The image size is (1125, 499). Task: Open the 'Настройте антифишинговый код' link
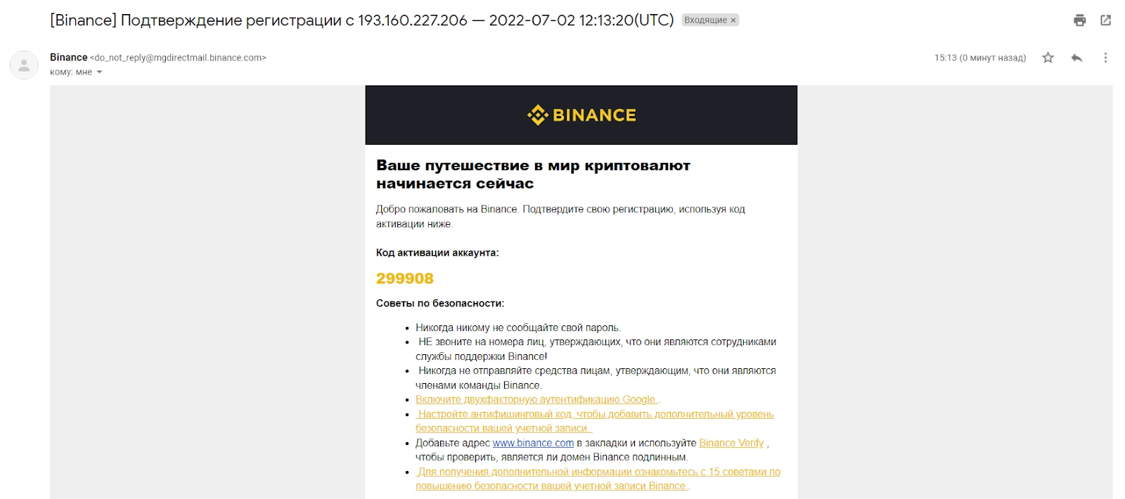click(x=595, y=415)
